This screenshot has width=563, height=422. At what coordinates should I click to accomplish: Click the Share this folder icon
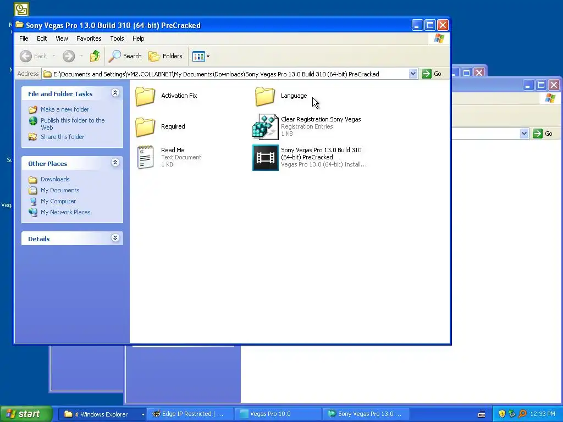point(33,137)
